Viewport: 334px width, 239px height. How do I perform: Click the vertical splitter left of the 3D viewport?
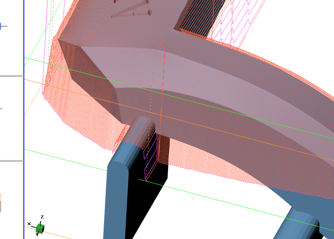click(x=23, y=121)
